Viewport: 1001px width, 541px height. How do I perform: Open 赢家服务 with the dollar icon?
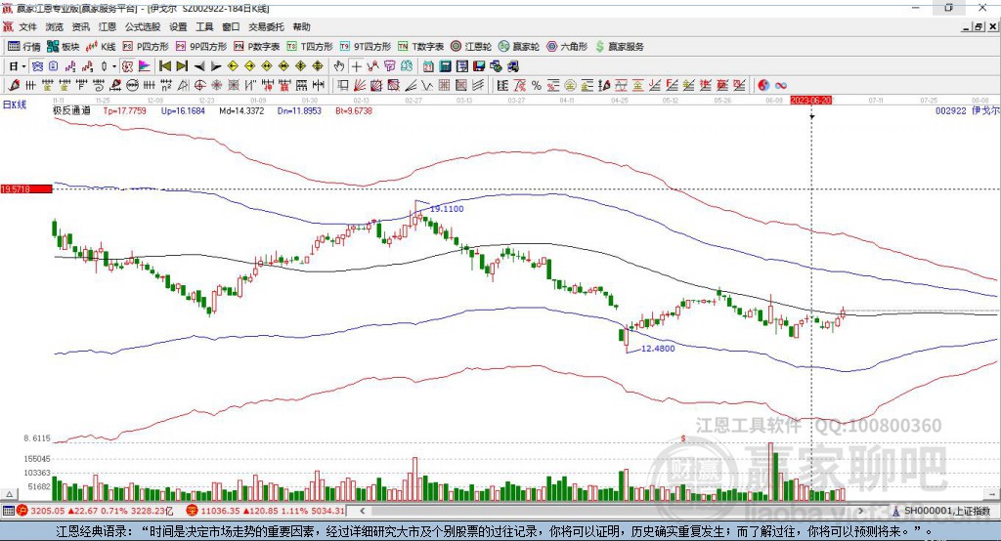pyautogui.click(x=619, y=47)
